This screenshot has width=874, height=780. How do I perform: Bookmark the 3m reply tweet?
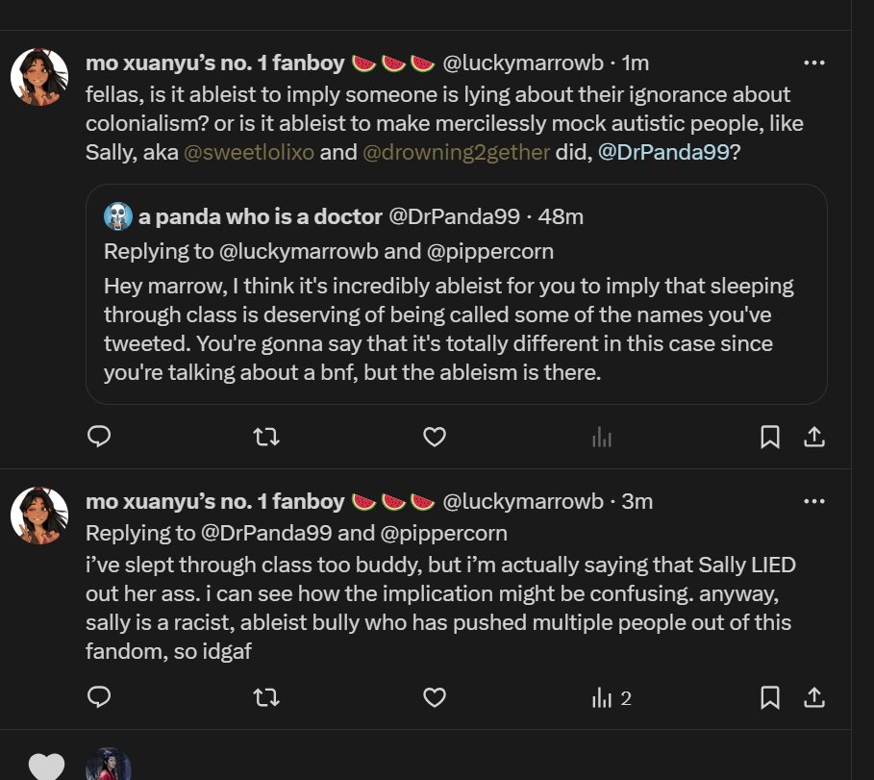pos(770,697)
